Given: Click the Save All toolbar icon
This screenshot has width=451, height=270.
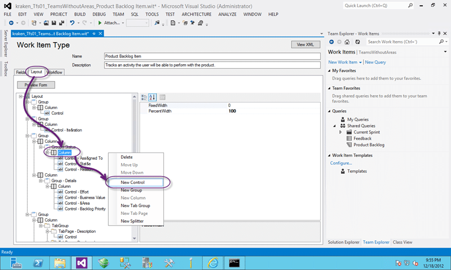Looking at the screenshot, I should (x=61, y=23).
